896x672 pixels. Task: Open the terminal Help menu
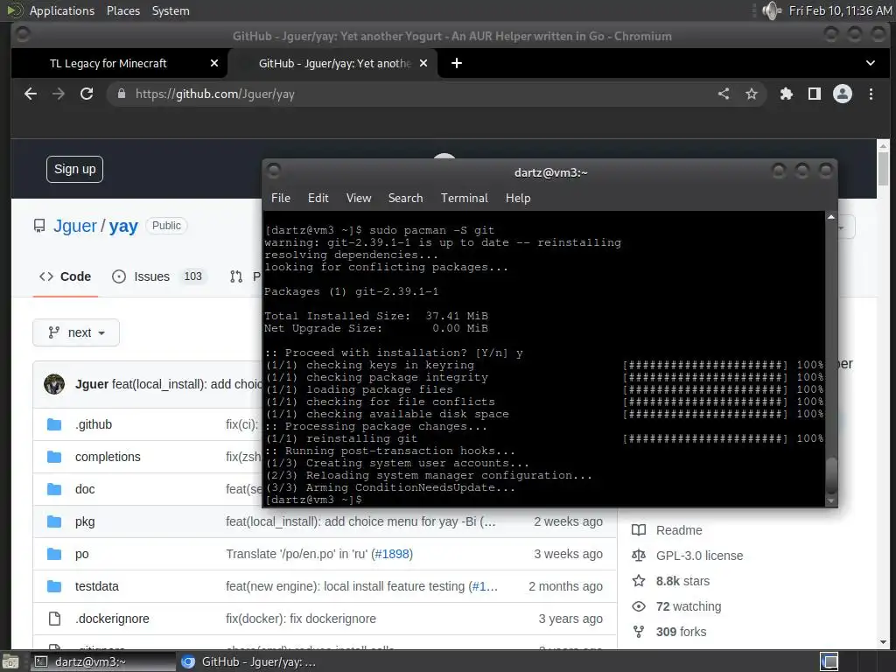click(x=518, y=198)
